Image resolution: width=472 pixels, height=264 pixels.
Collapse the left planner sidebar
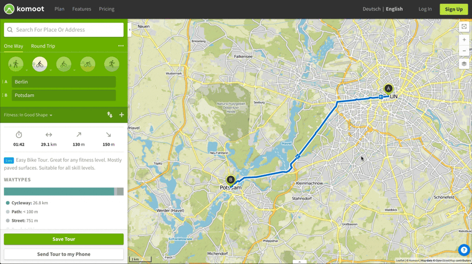click(x=130, y=30)
